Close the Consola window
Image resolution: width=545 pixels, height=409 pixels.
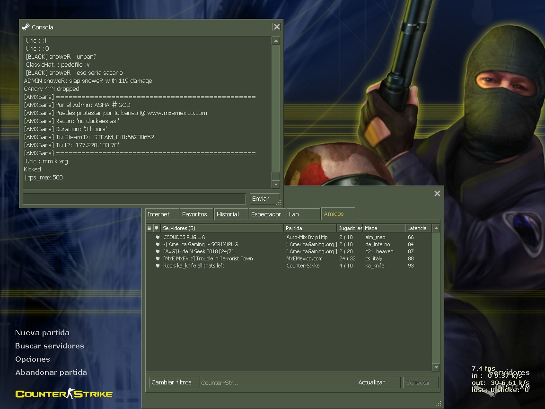[276, 27]
